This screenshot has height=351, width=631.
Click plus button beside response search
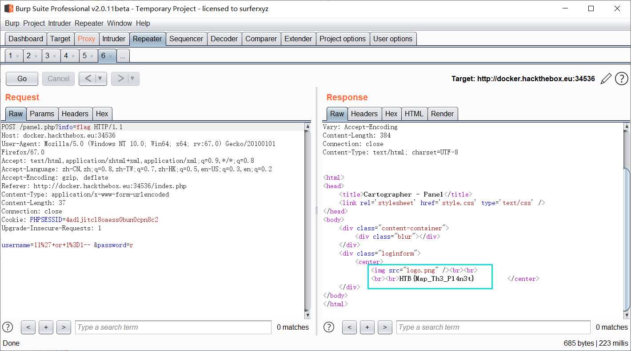click(x=367, y=327)
